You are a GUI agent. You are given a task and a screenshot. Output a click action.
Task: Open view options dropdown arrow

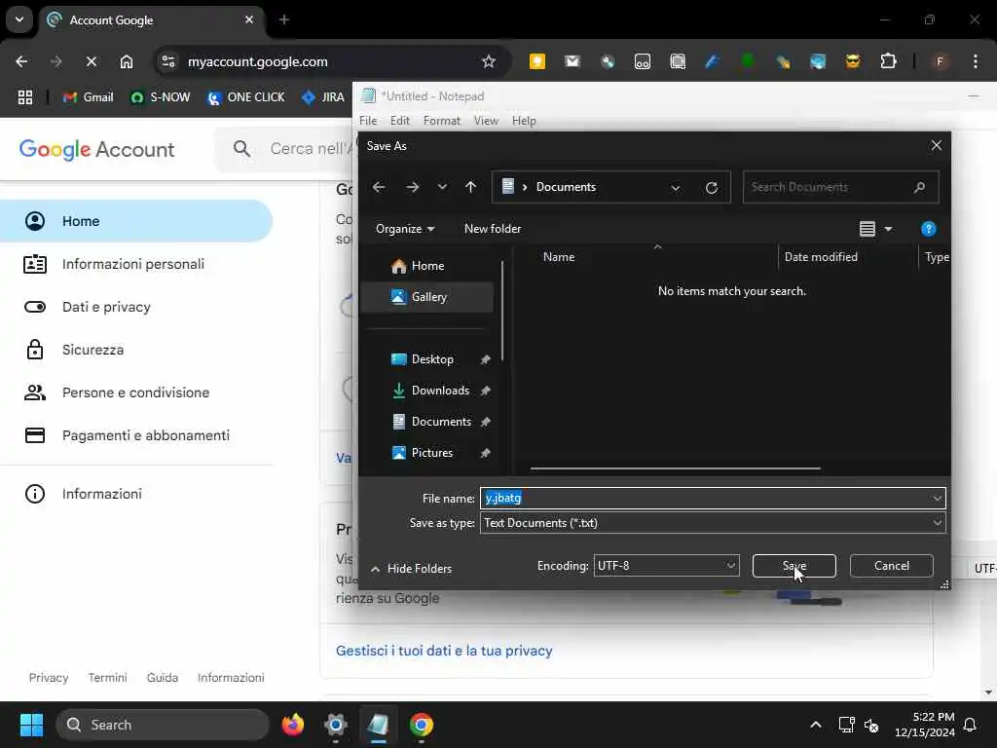(888, 229)
